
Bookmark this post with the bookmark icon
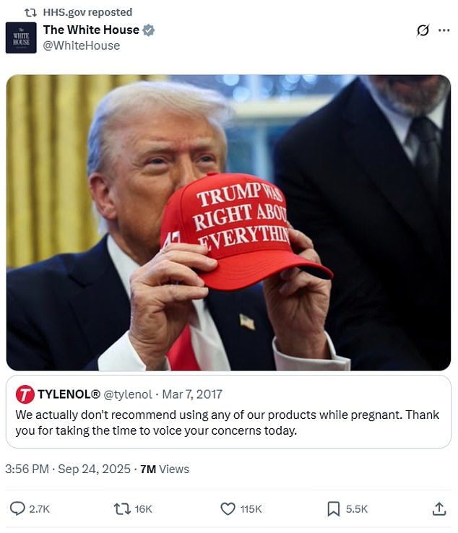click(x=334, y=509)
